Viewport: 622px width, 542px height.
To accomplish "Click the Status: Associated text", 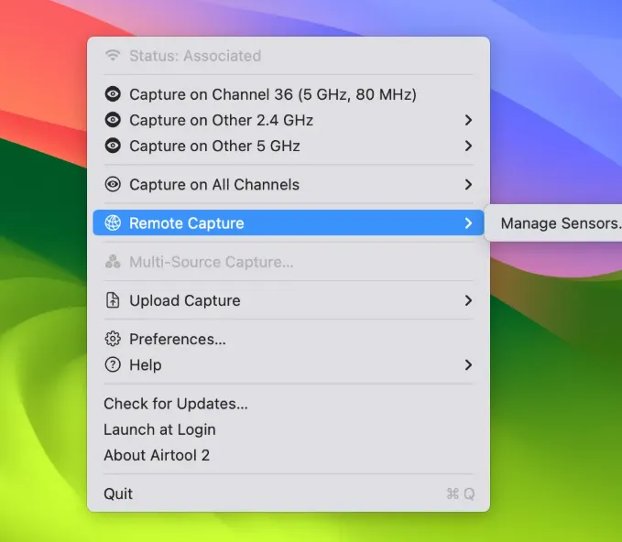I will pyautogui.click(x=195, y=56).
